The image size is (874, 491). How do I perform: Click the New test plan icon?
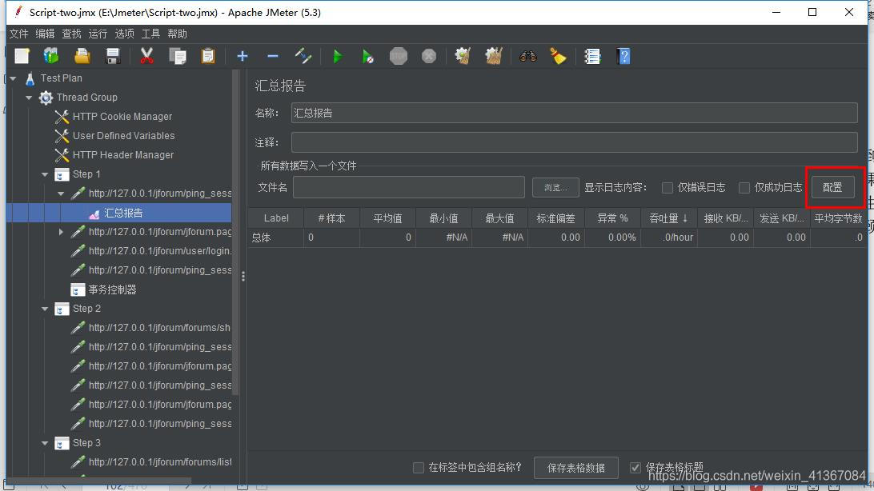coord(22,56)
